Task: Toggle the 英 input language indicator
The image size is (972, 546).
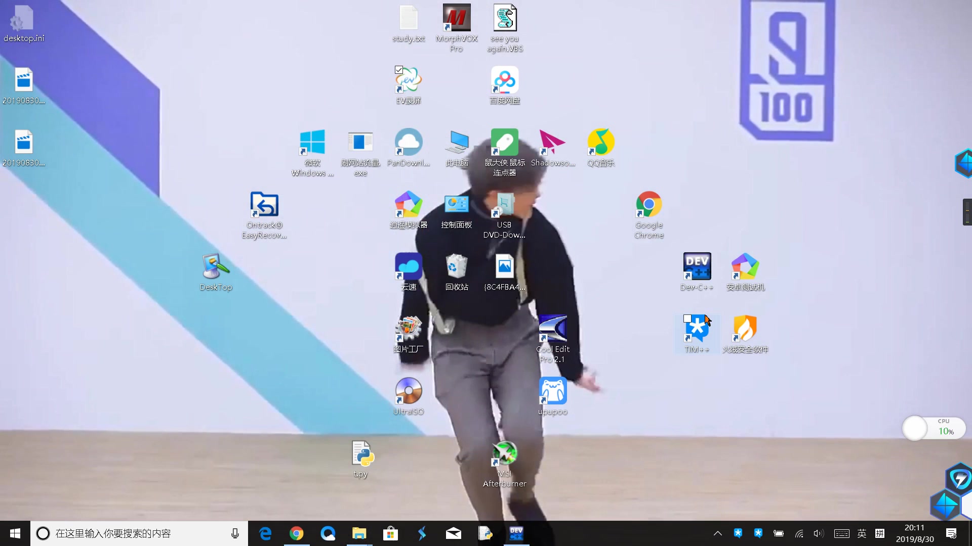Action: click(x=862, y=533)
